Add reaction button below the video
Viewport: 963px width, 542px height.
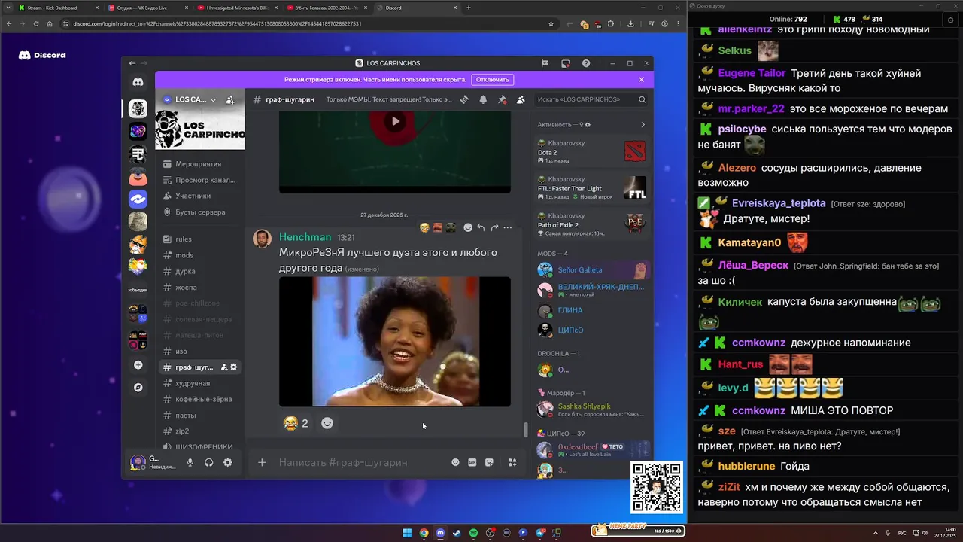pyautogui.click(x=327, y=423)
